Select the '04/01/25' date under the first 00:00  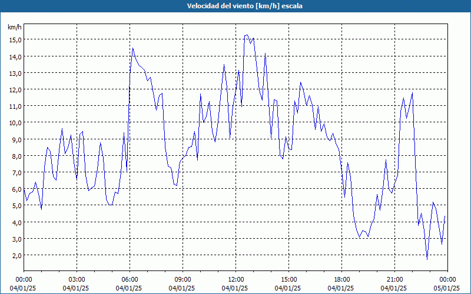[23, 288]
